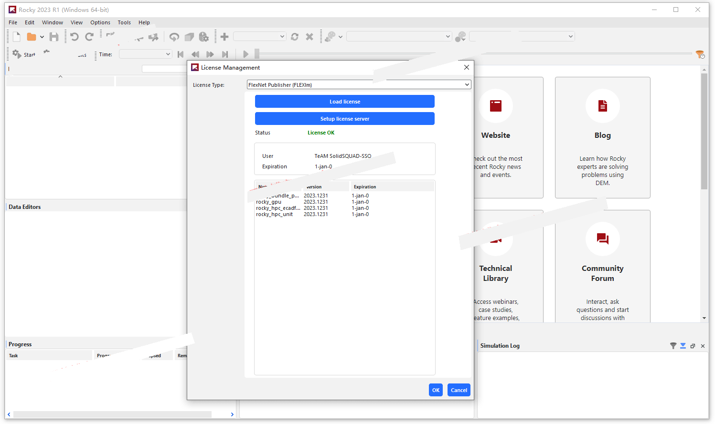Image resolution: width=715 pixels, height=424 pixels.
Task: Click the Save floppy disk icon
Action: [54, 37]
